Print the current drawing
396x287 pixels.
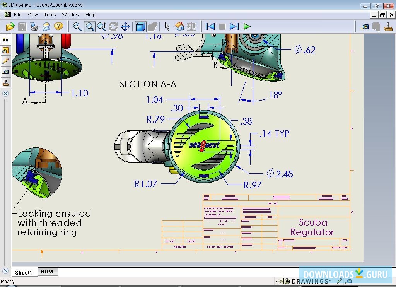tap(34, 27)
